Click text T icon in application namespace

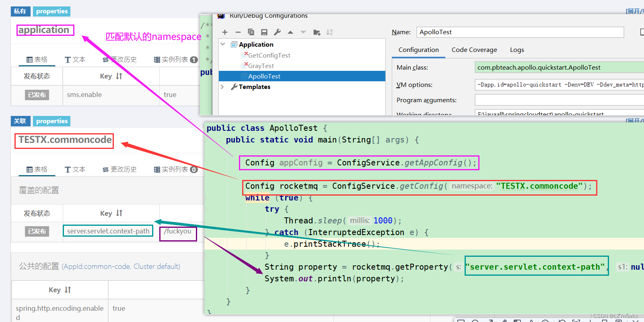(68, 60)
